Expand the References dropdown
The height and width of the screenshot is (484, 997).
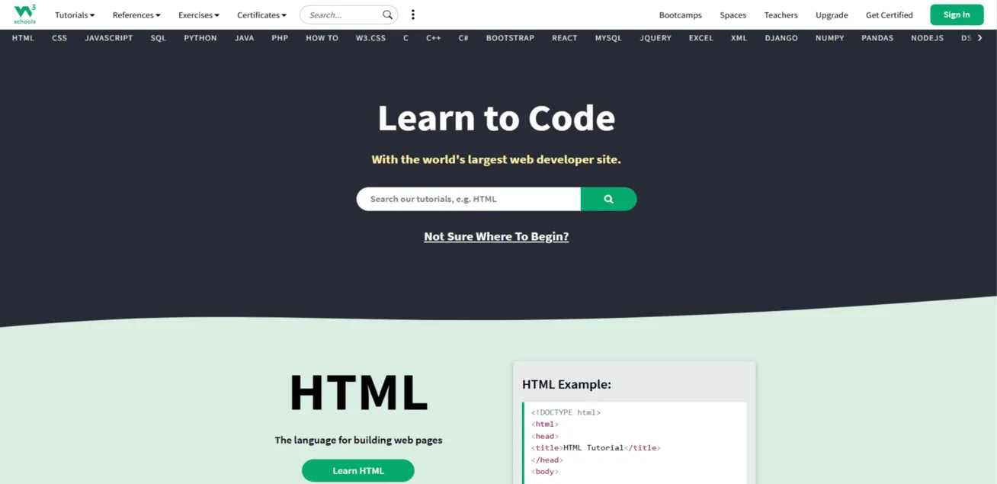(136, 15)
